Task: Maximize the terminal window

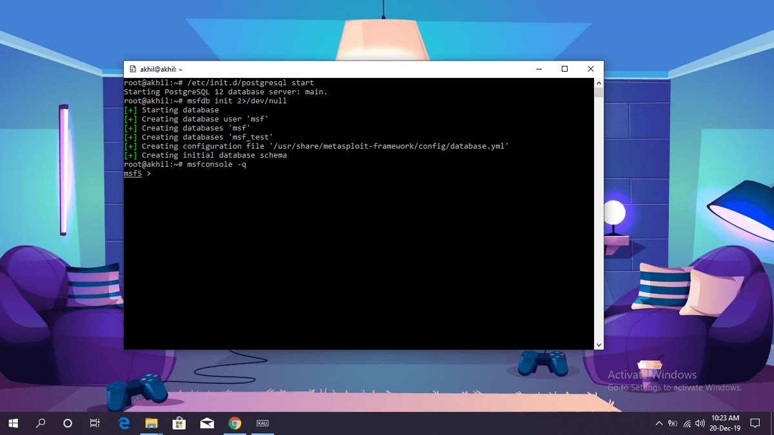Action: click(x=565, y=69)
